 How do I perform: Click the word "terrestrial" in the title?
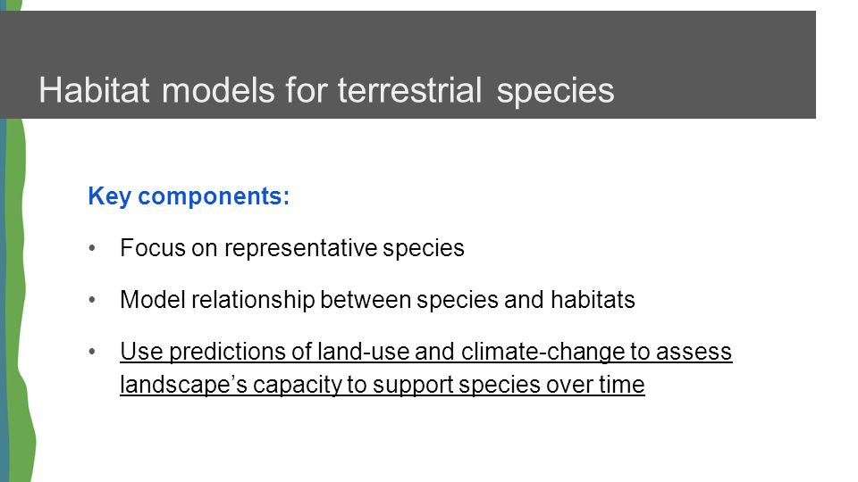tap(409, 90)
